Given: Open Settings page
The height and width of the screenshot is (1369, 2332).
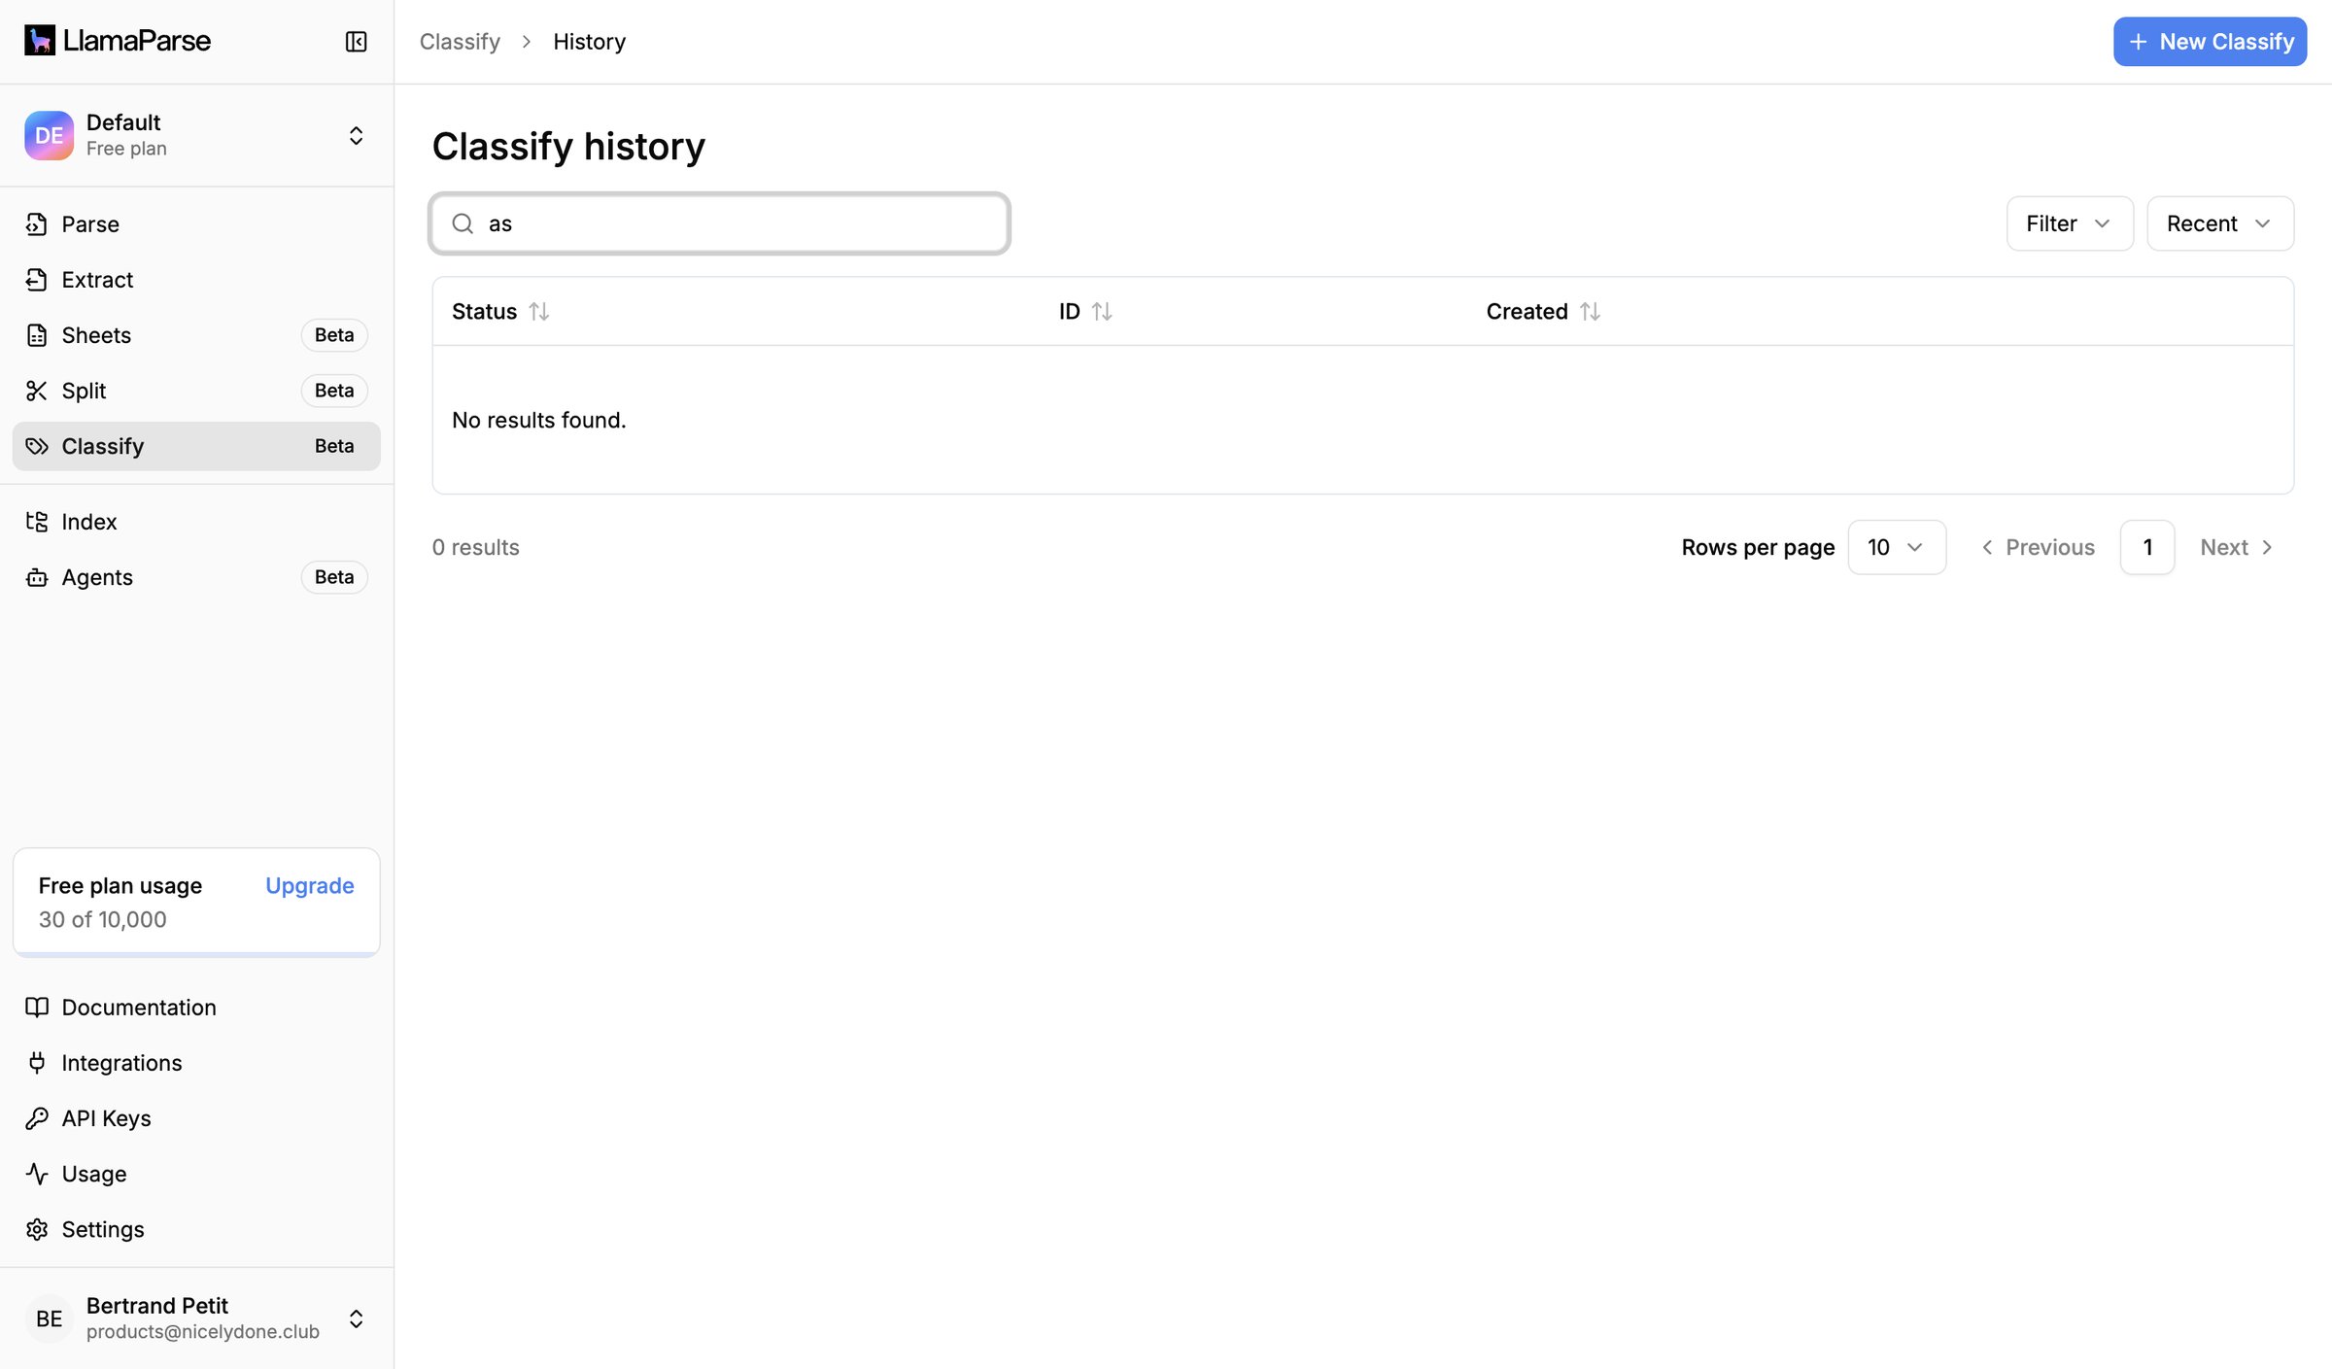Looking at the screenshot, I should pyautogui.click(x=196, y=1229).
